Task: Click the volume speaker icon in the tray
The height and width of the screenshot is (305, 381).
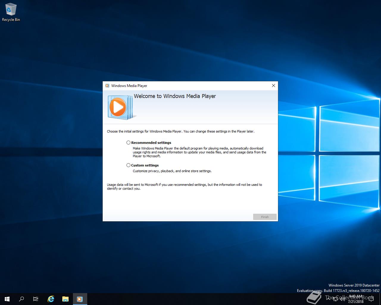Action: click(342, 299)
